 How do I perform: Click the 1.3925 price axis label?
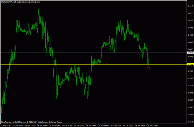pos(191,86)
